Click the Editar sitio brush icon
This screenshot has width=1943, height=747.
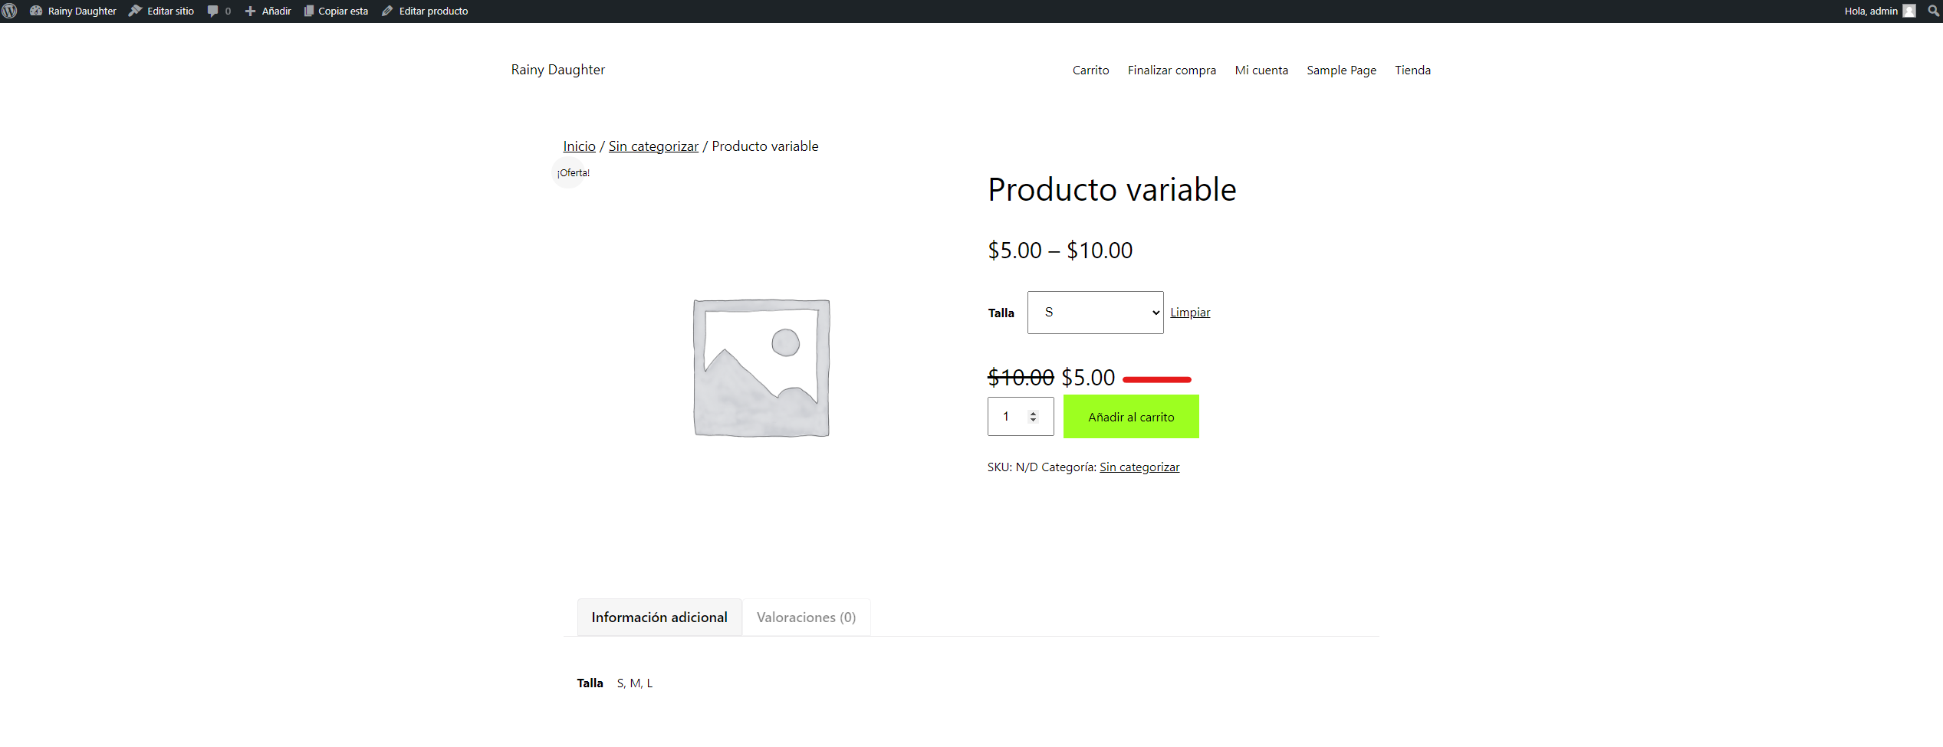coord(135,11)
